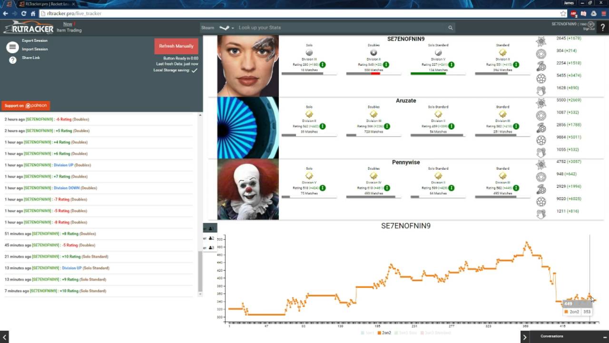Click green arrow beside Pennywise Standard rating 582
609x343 pixels.
516,188
